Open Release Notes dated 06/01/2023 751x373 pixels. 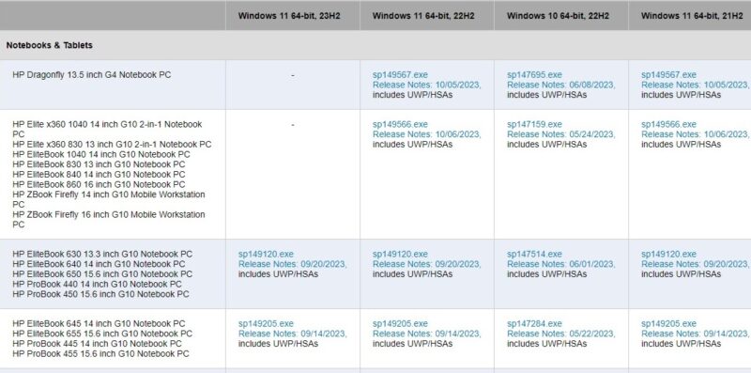click(561, 264)
